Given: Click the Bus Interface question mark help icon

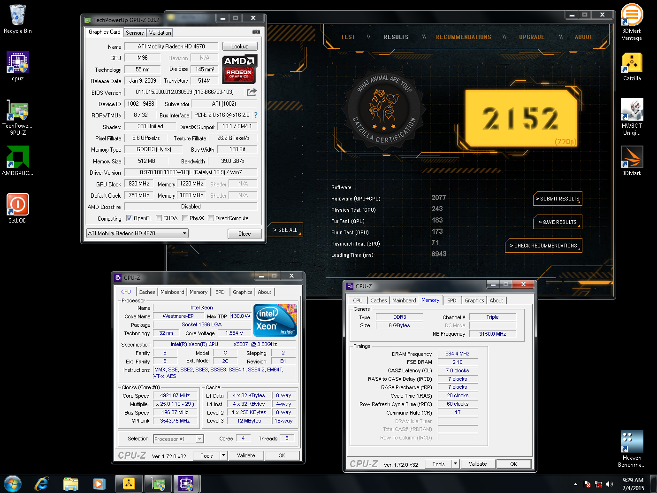Looking at the screenshot, I should click(256, 115).
